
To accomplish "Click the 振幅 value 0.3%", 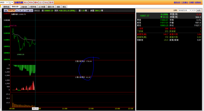I will (x=199, y=20).
